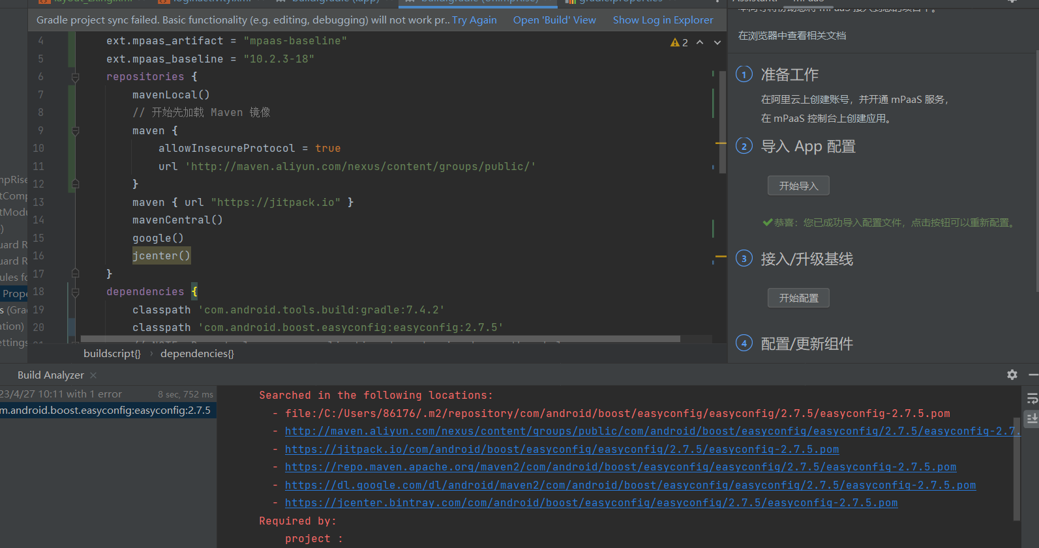Image resolution: width=1039 pixels, height=548 pixels.
Task: Click the "mpaas-baseline" string value
Action: (x=295, y=41)
